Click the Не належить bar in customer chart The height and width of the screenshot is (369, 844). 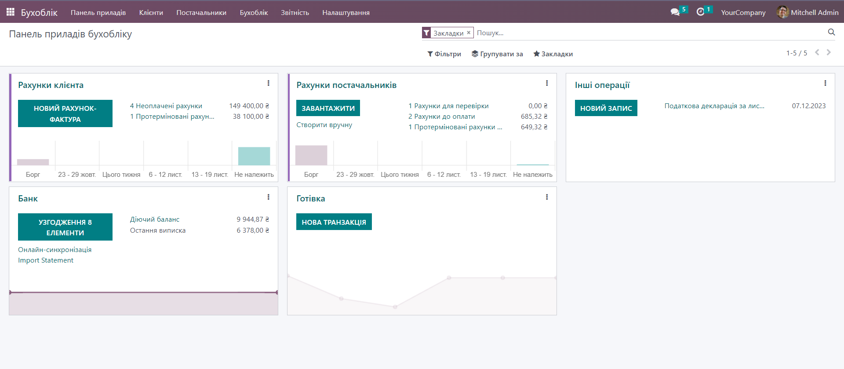point(254,156)
